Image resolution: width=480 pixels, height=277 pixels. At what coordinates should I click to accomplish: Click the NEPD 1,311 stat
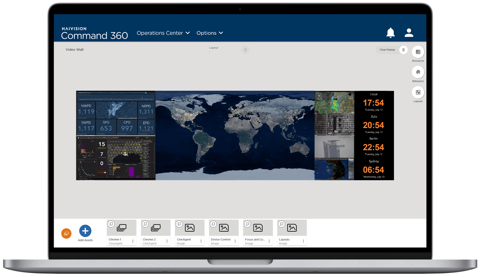point(146,110)
